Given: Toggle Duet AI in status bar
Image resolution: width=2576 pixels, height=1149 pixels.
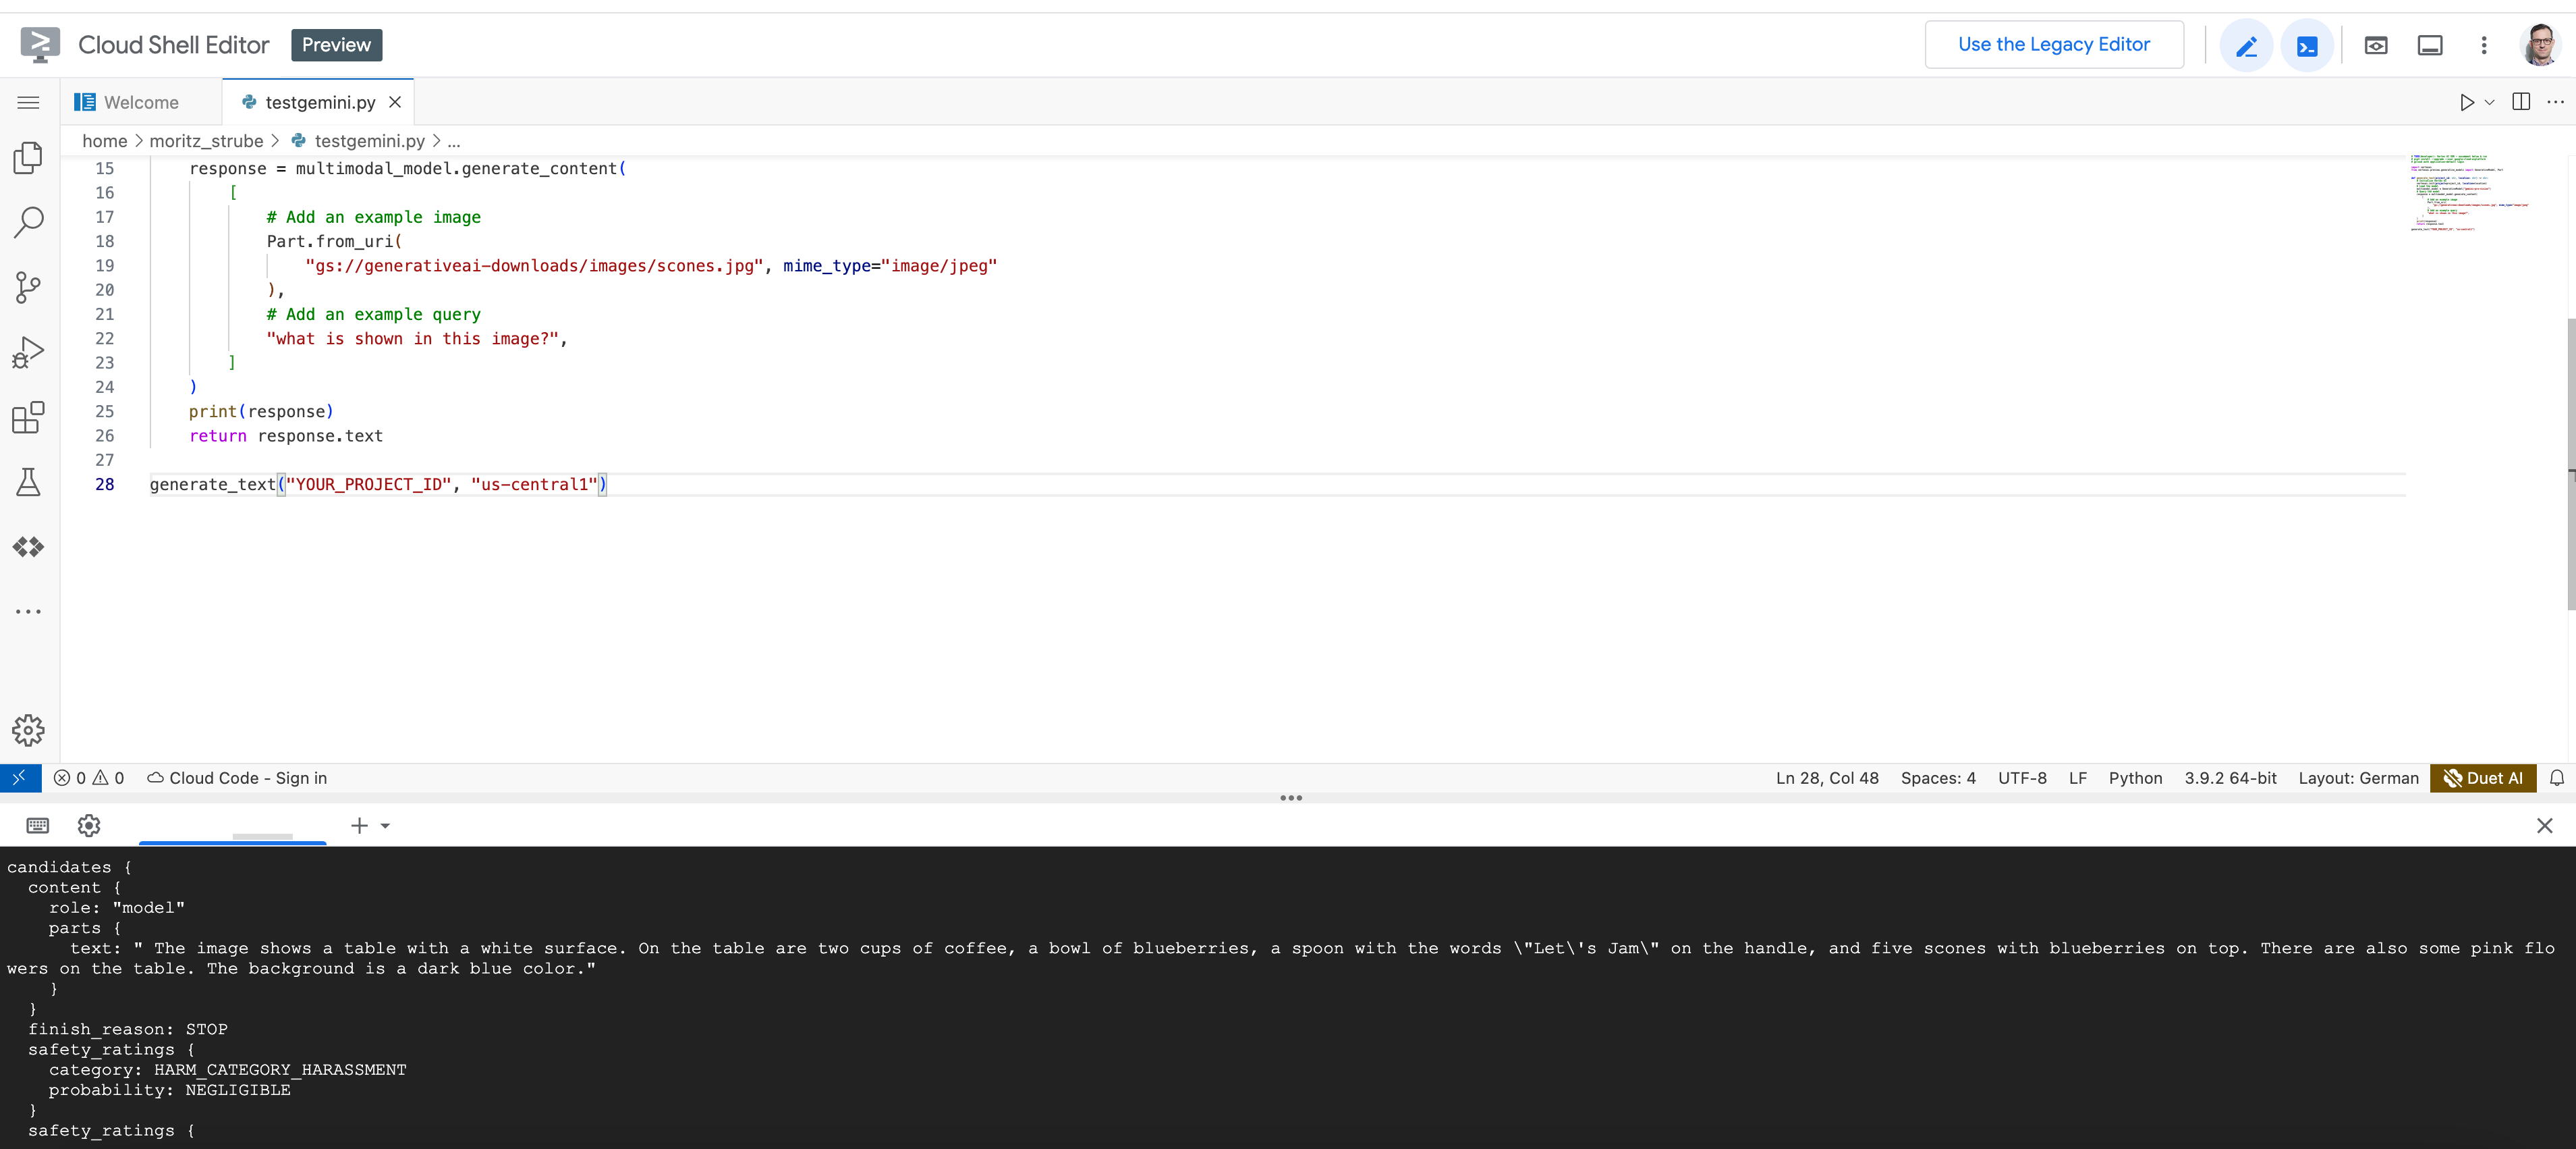Looking at the screenshot, I should (x=2483, y=778).
